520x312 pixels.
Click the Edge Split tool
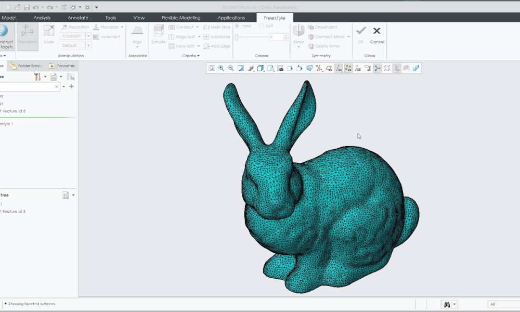(182, 37)
